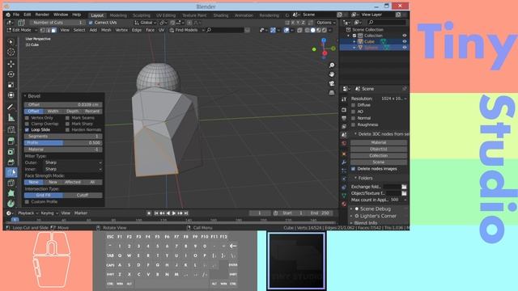Open the Render properties tab icon
The image size is (518, 291).
[344, 110]
